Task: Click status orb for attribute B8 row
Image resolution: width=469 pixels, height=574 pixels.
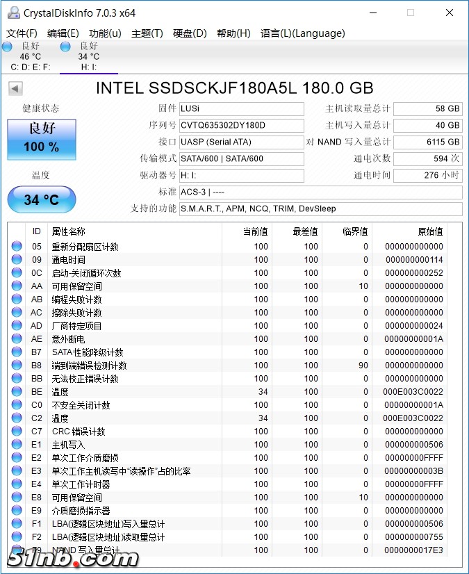Action: click(x=17, y=366)
